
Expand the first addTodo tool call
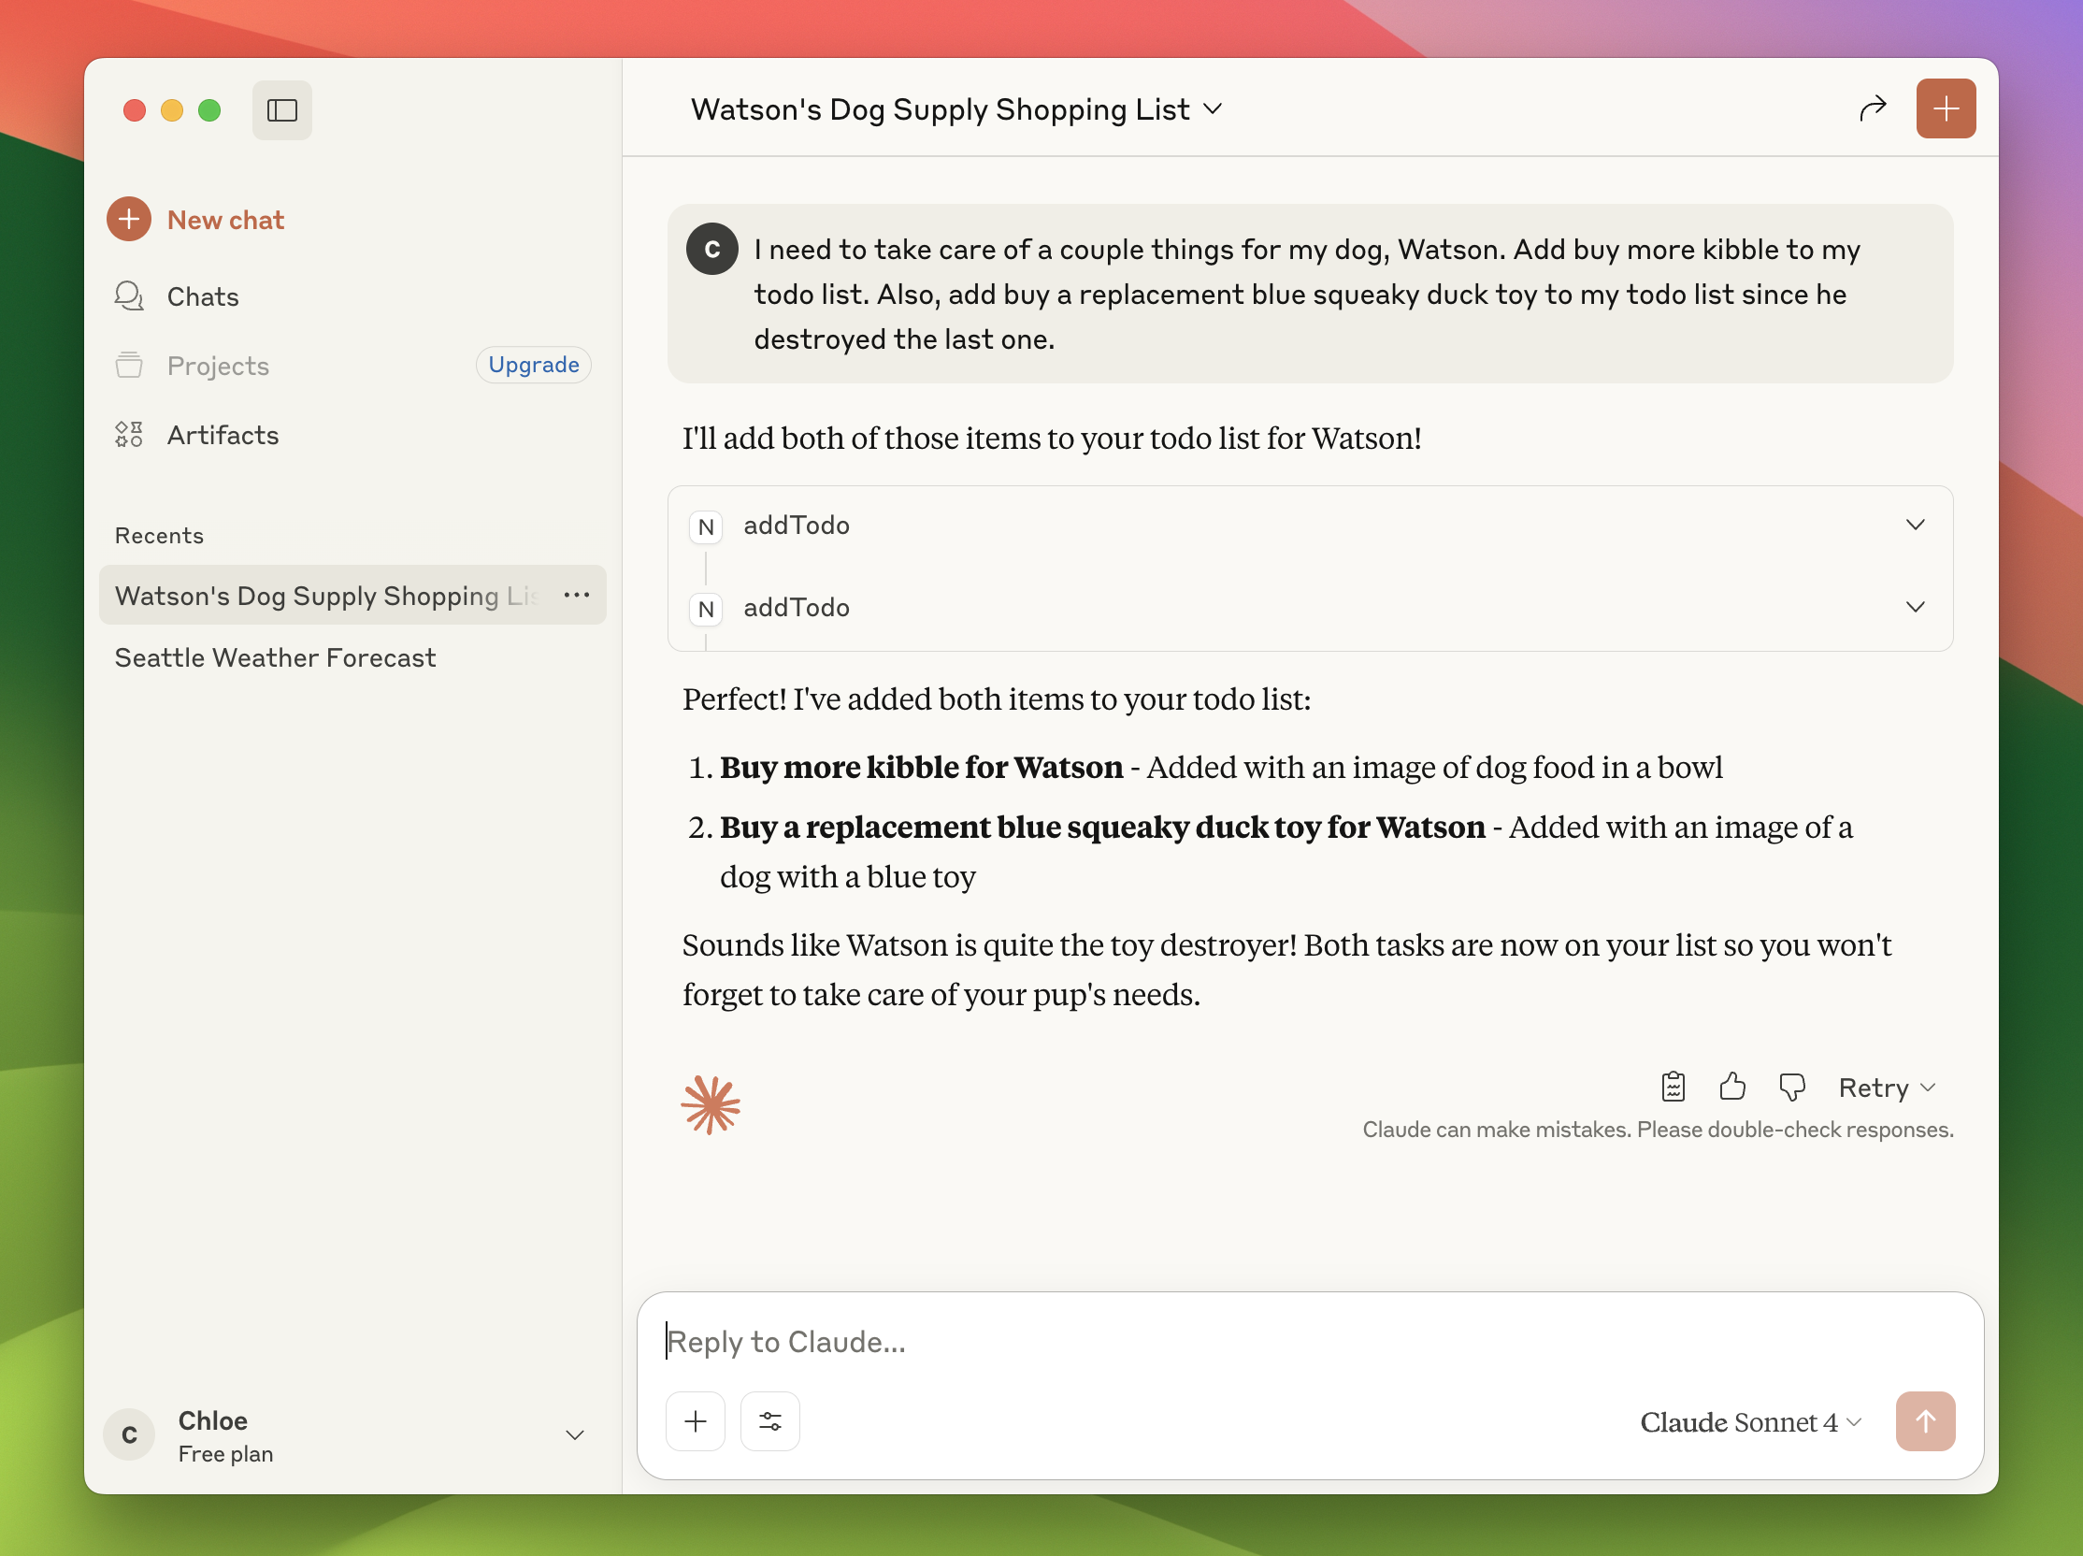click(x=1916, y=525)
